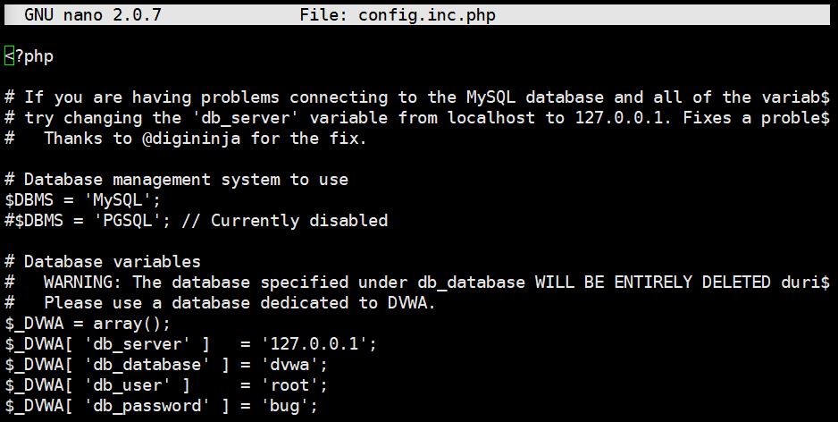Viewport: 838px width, 422px height.
Task: Click the '# Database variables' comment
Action: click(x=103, y=262)
